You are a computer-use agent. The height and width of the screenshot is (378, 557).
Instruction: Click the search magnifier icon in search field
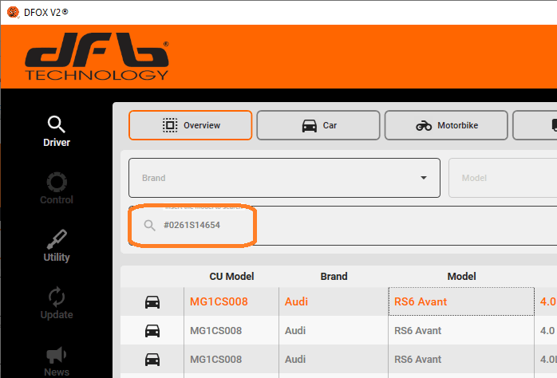149,226
